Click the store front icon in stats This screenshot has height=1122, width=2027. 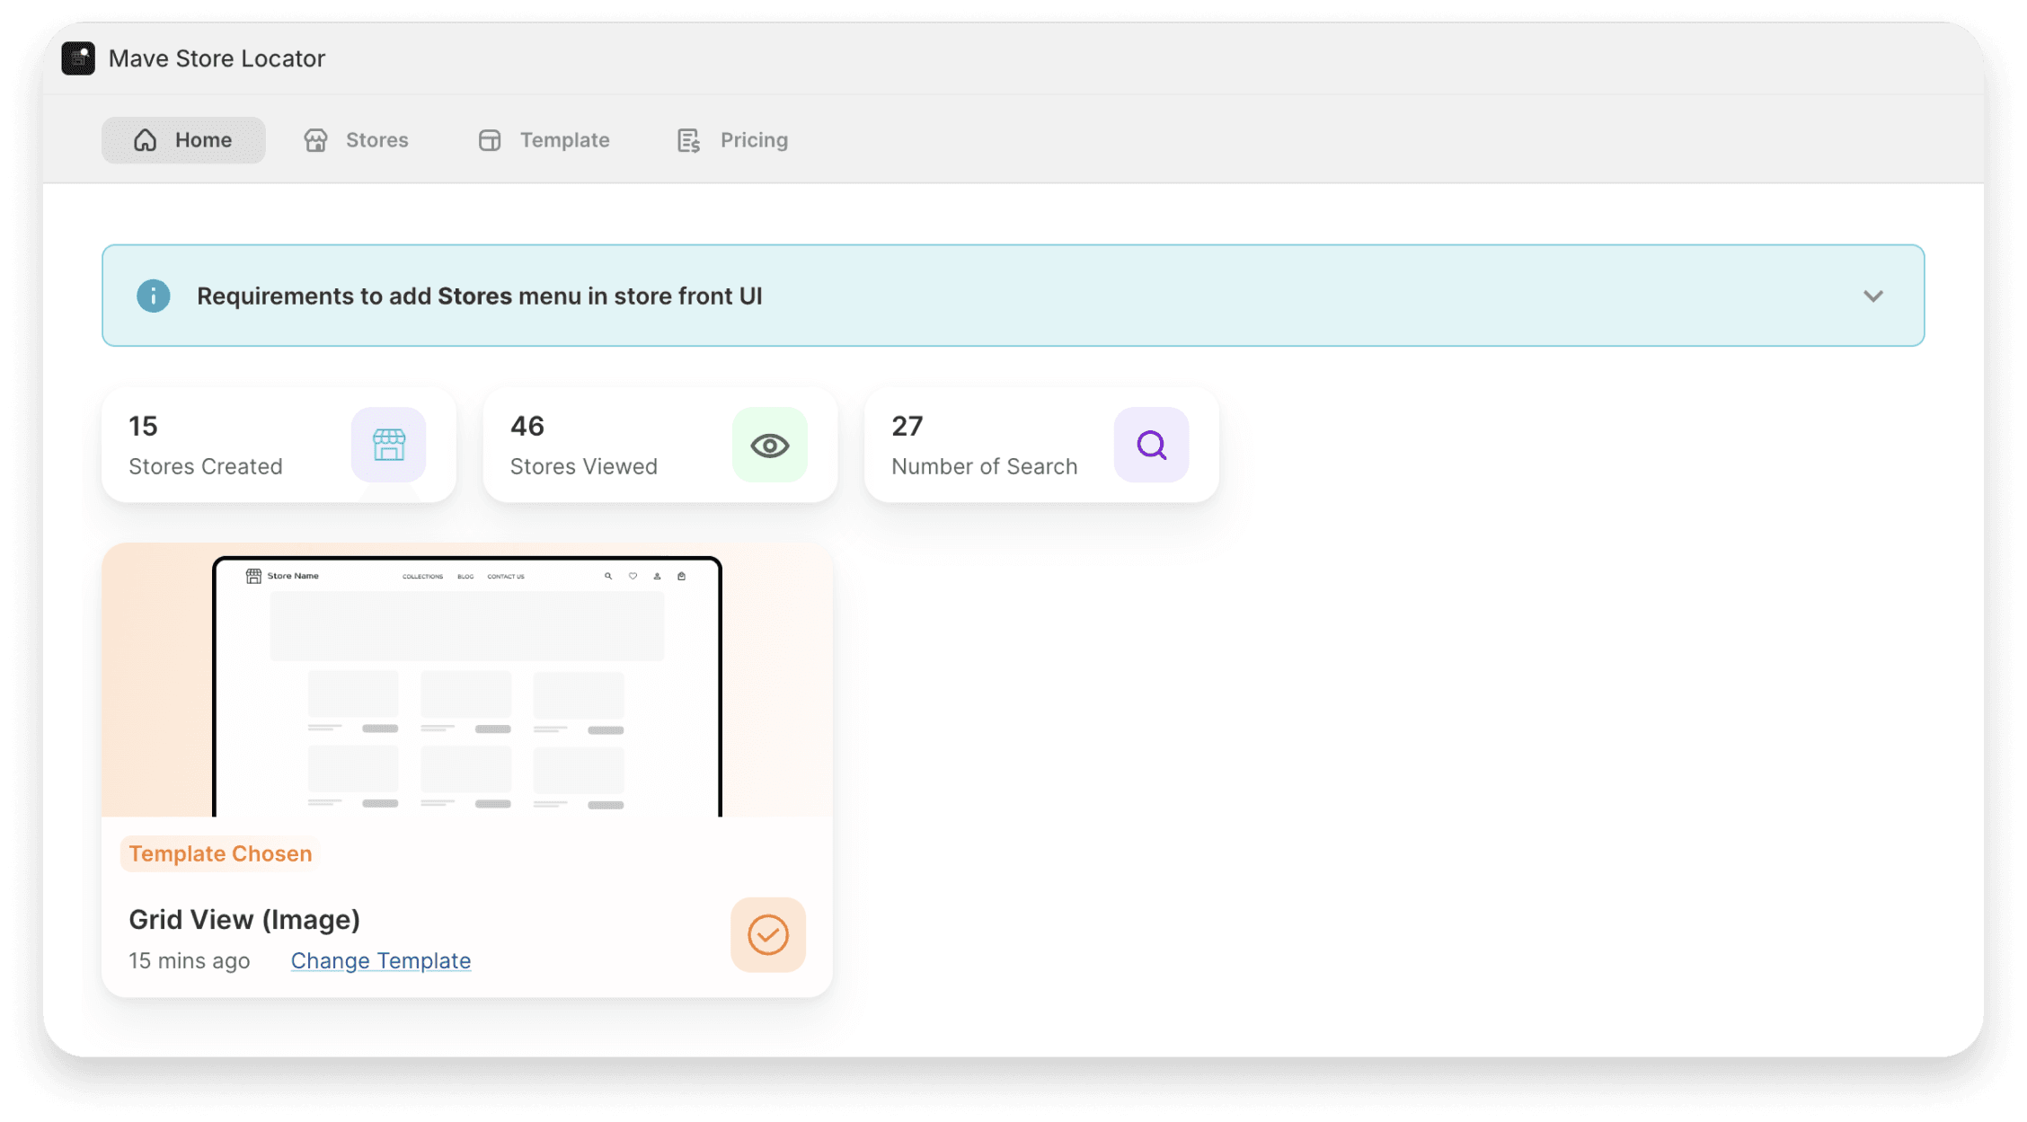coord(387,445)
